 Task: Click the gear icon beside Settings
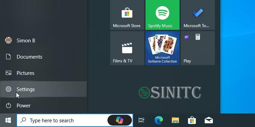click(x=8, y=89)
